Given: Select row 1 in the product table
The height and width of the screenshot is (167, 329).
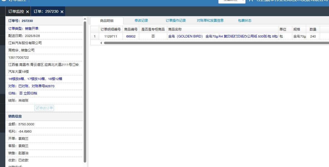Looking at the screenshot, I should 95,36.
